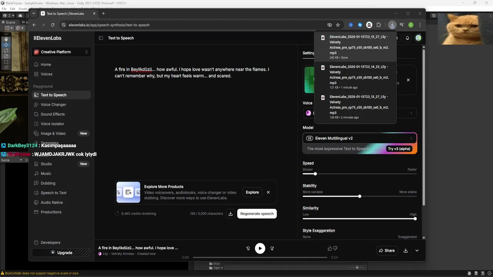
Task: Click Try v3 (alpha)
Action: [399, 149]
